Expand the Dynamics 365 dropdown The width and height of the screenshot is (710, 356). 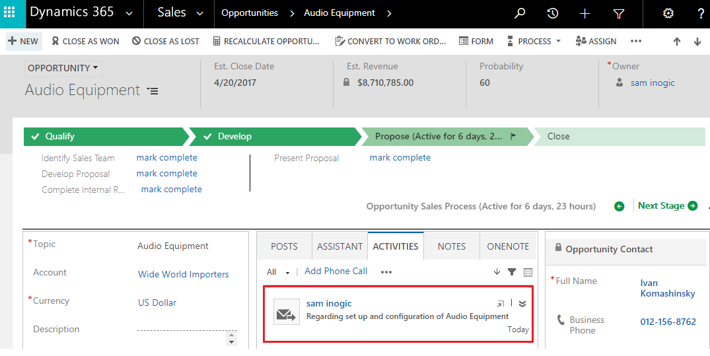click(129, 14)
